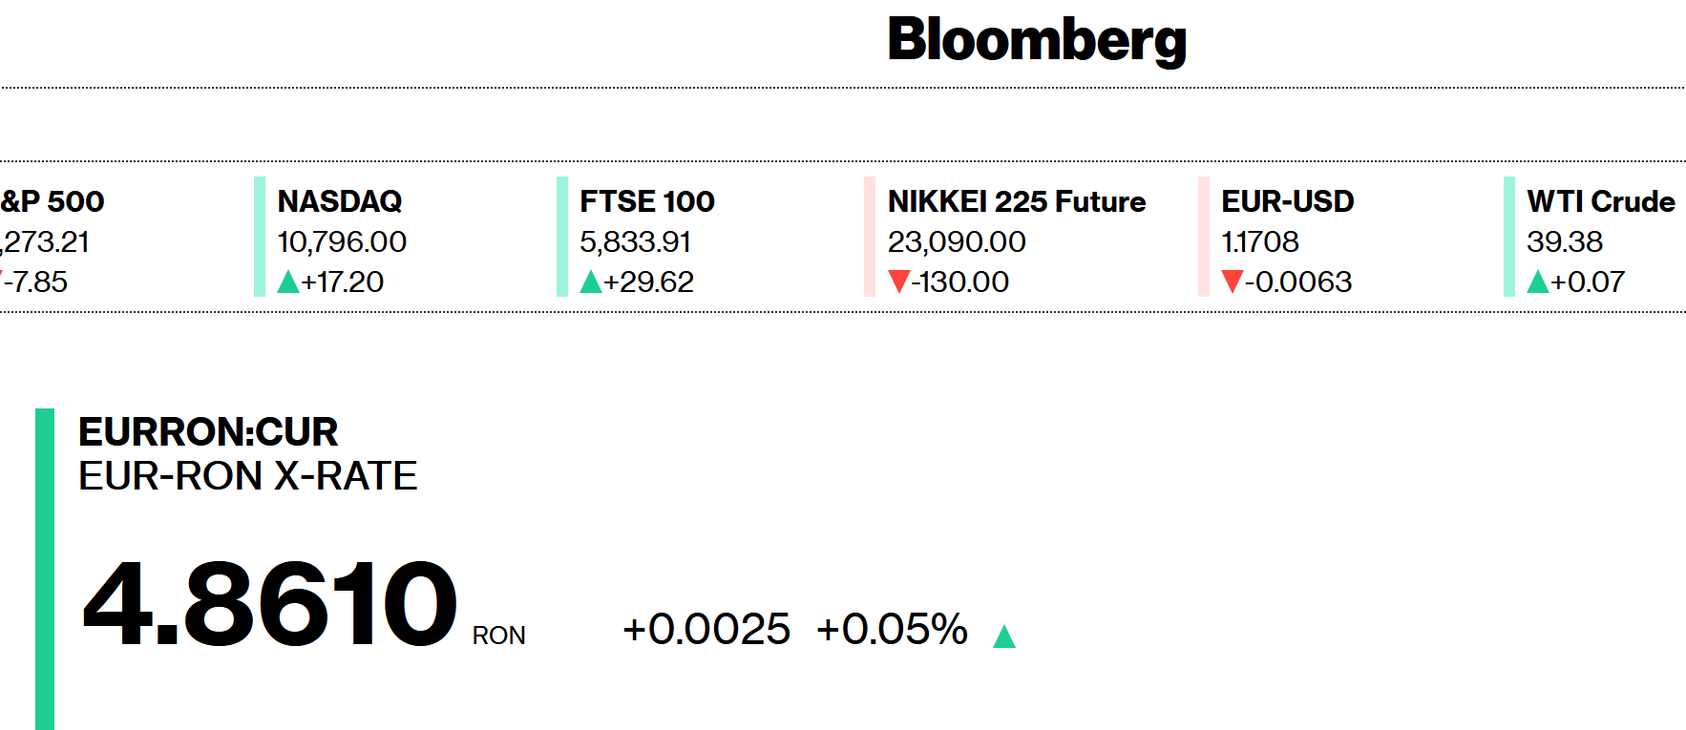
Task: Click the green up arrow under FTSE 100
Action: tap(591, 282)
